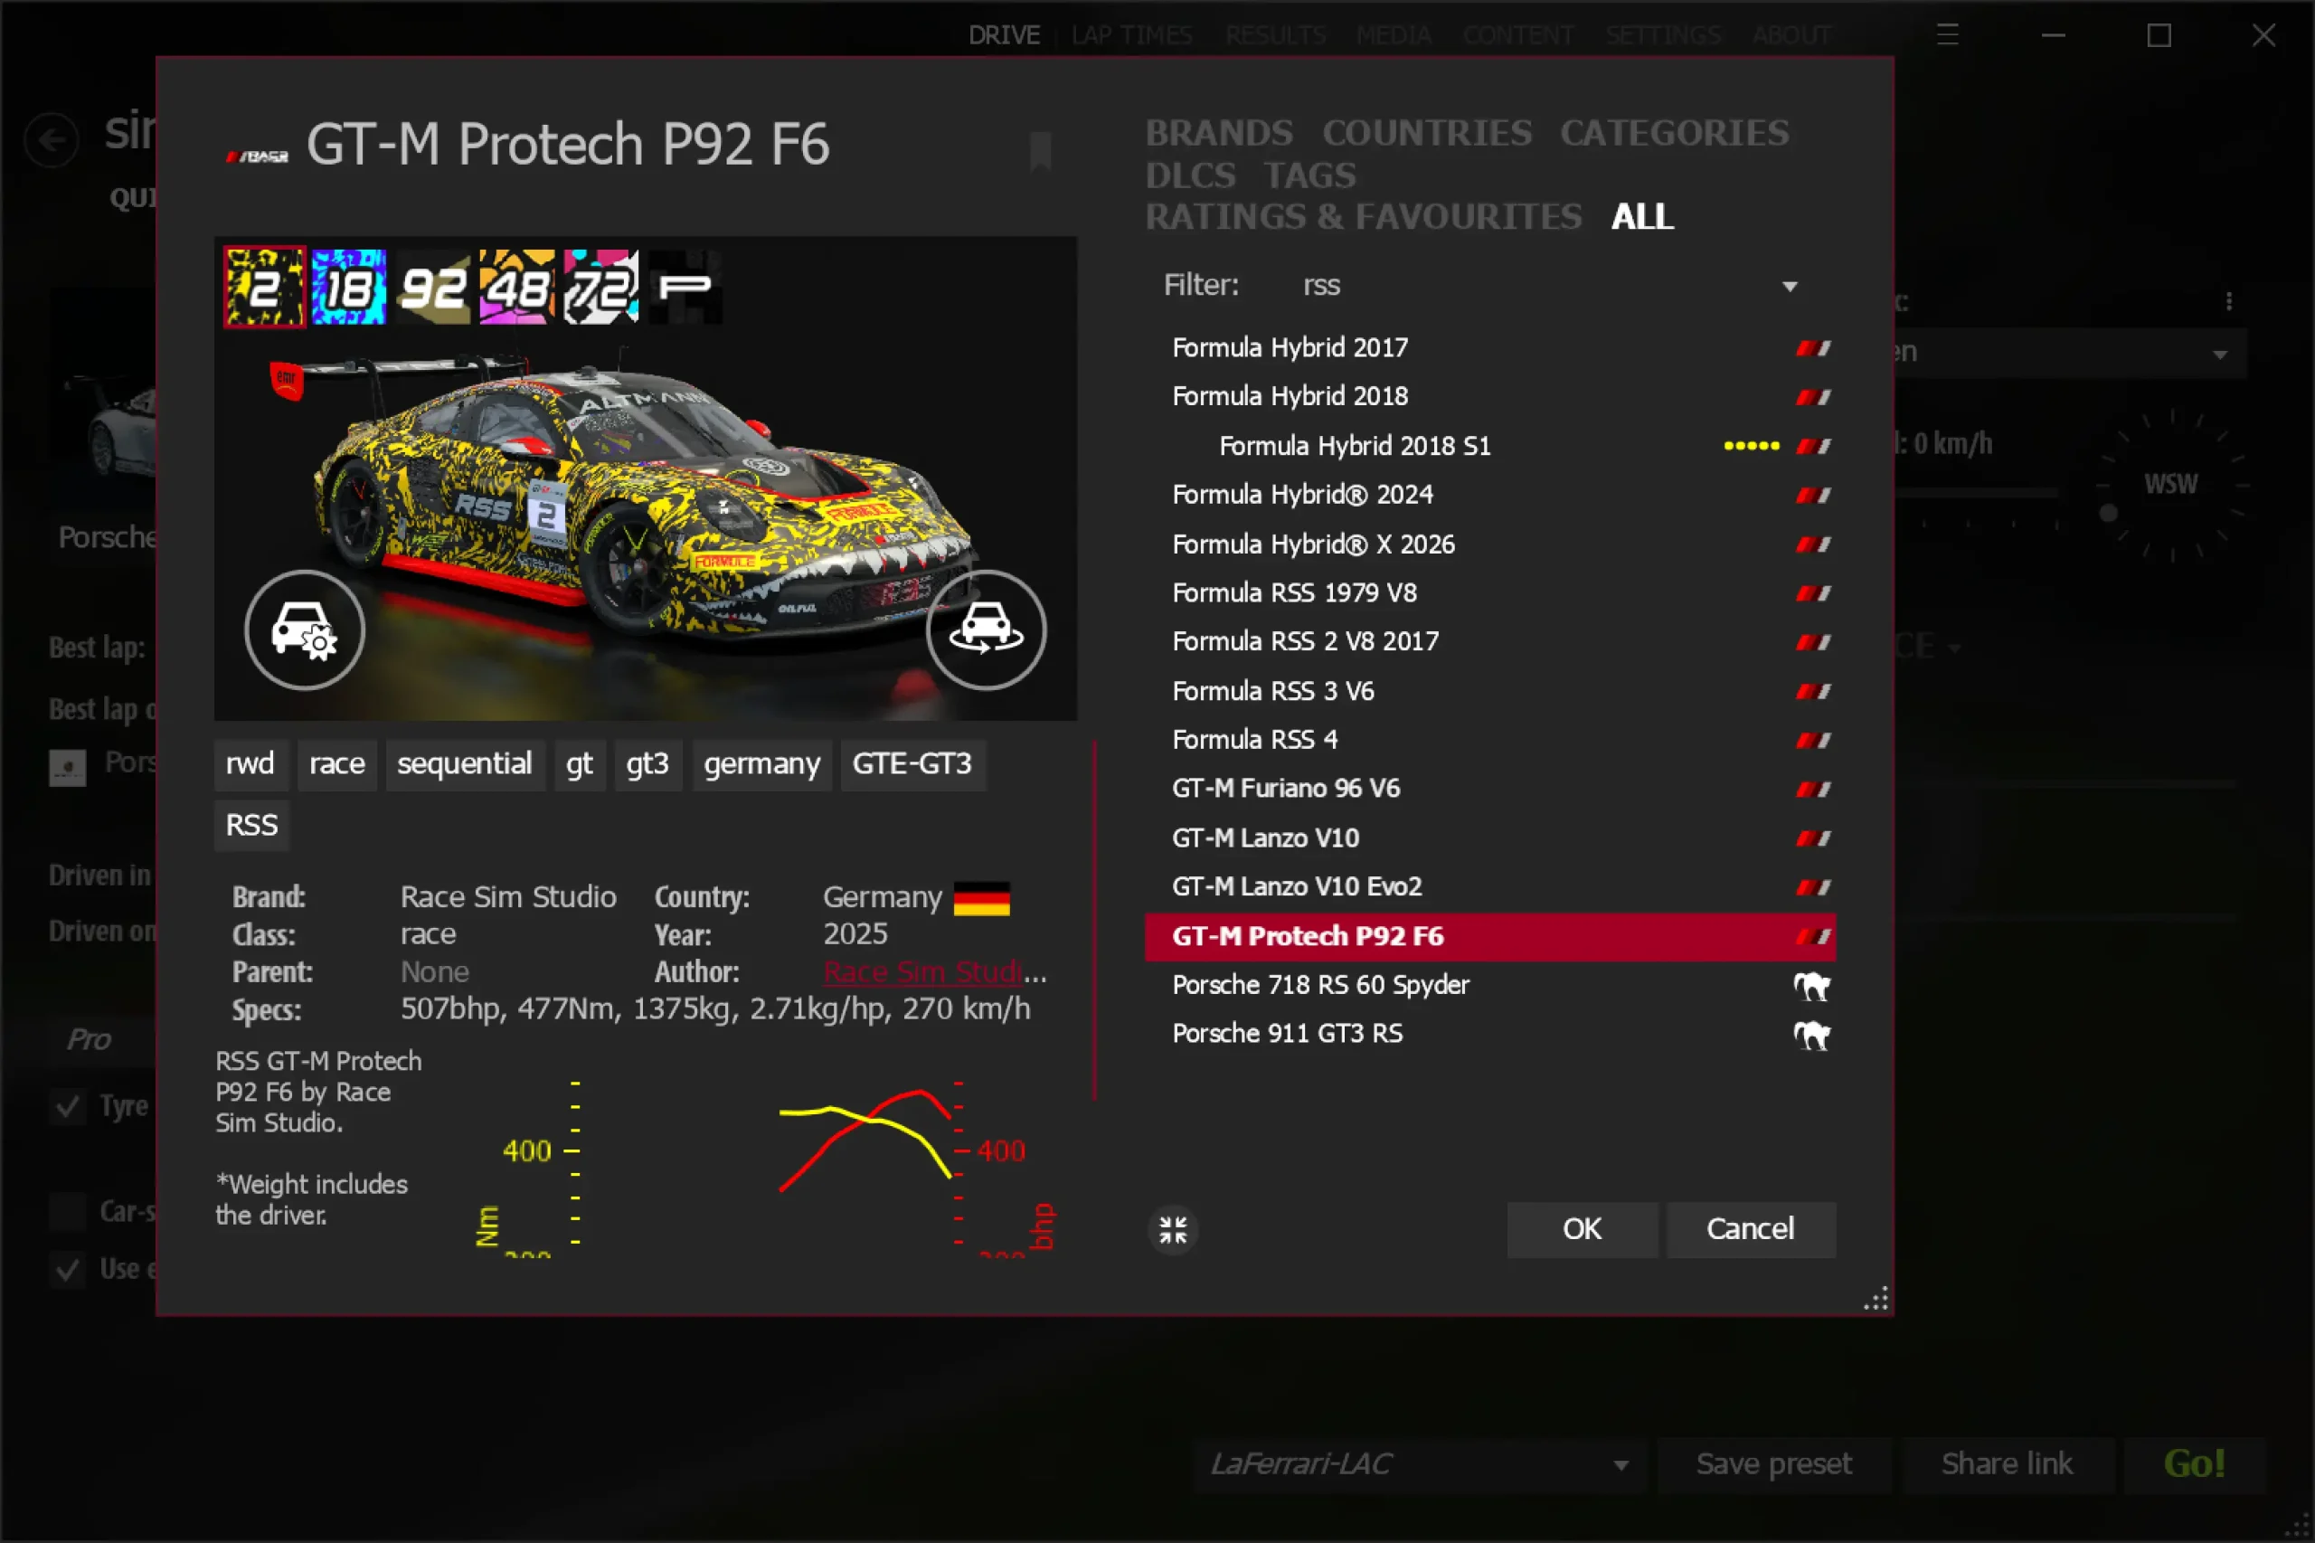This screenshot has width=2315, height=1543.
Task: Open the LaFerrari-LAC preset dropdown
Action: click(x=1620, y=1464)
